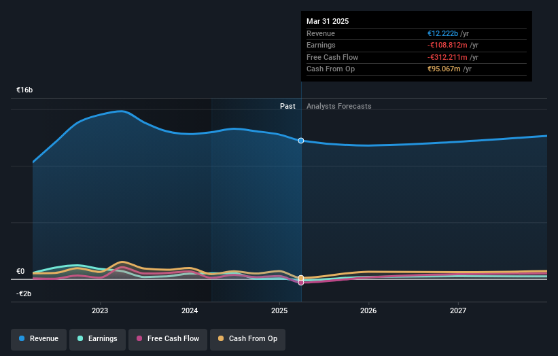Toggle the Revenue legend button
Screen dimensions: 558x356
point(39,339)
